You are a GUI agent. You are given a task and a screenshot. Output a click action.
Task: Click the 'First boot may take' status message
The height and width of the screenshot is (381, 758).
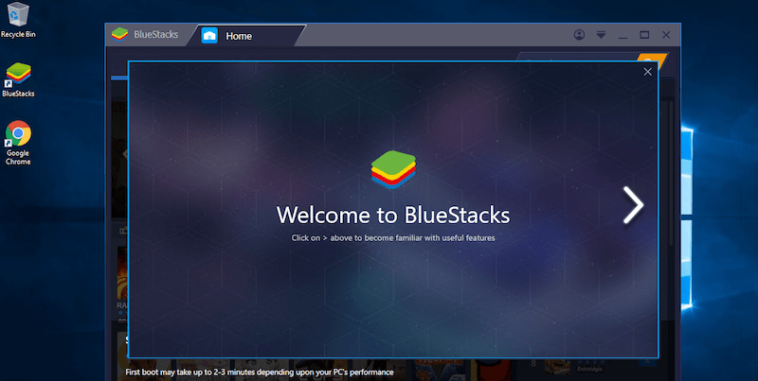tap(259, 372)
